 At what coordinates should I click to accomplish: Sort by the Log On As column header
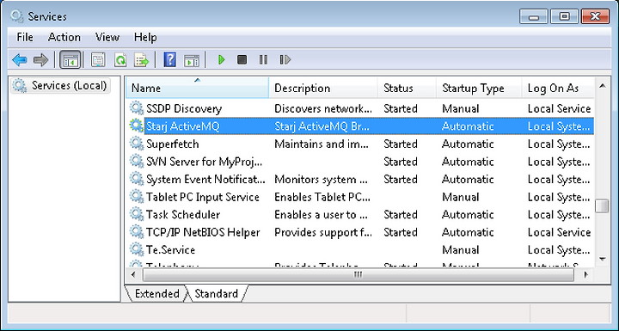click(x=558, y=88)
